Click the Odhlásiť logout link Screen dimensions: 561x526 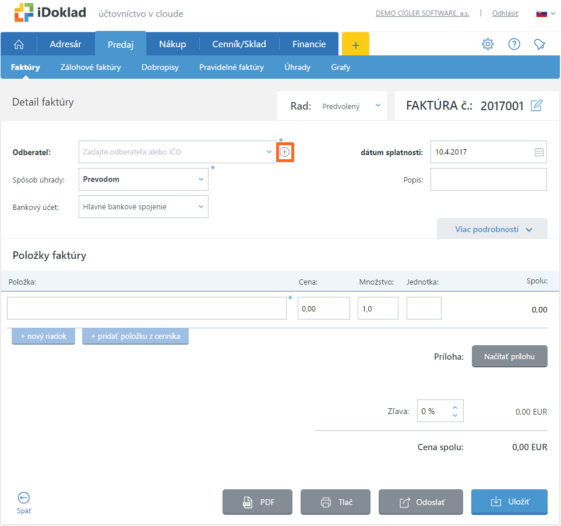[505, 13]
